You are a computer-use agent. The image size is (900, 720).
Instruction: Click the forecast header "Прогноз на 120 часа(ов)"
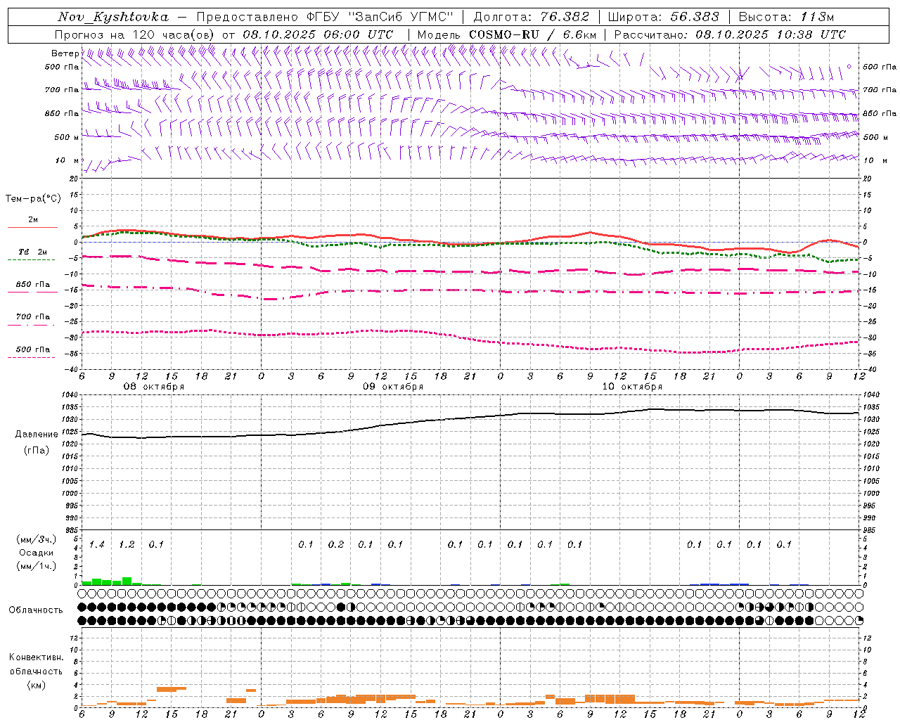tap(135, 34)
